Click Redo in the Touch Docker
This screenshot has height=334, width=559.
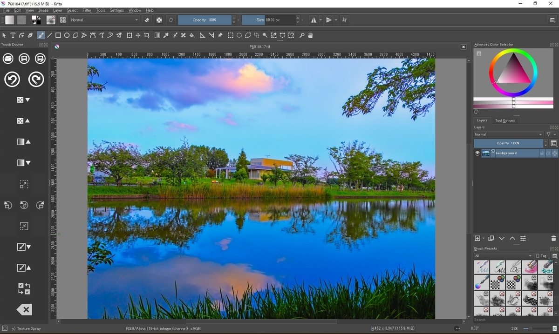(36, 79)
